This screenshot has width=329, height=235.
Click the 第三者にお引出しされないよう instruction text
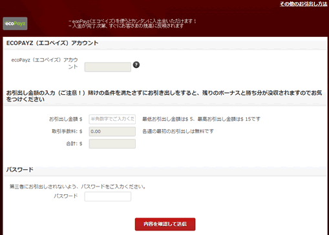click(78, 187)
